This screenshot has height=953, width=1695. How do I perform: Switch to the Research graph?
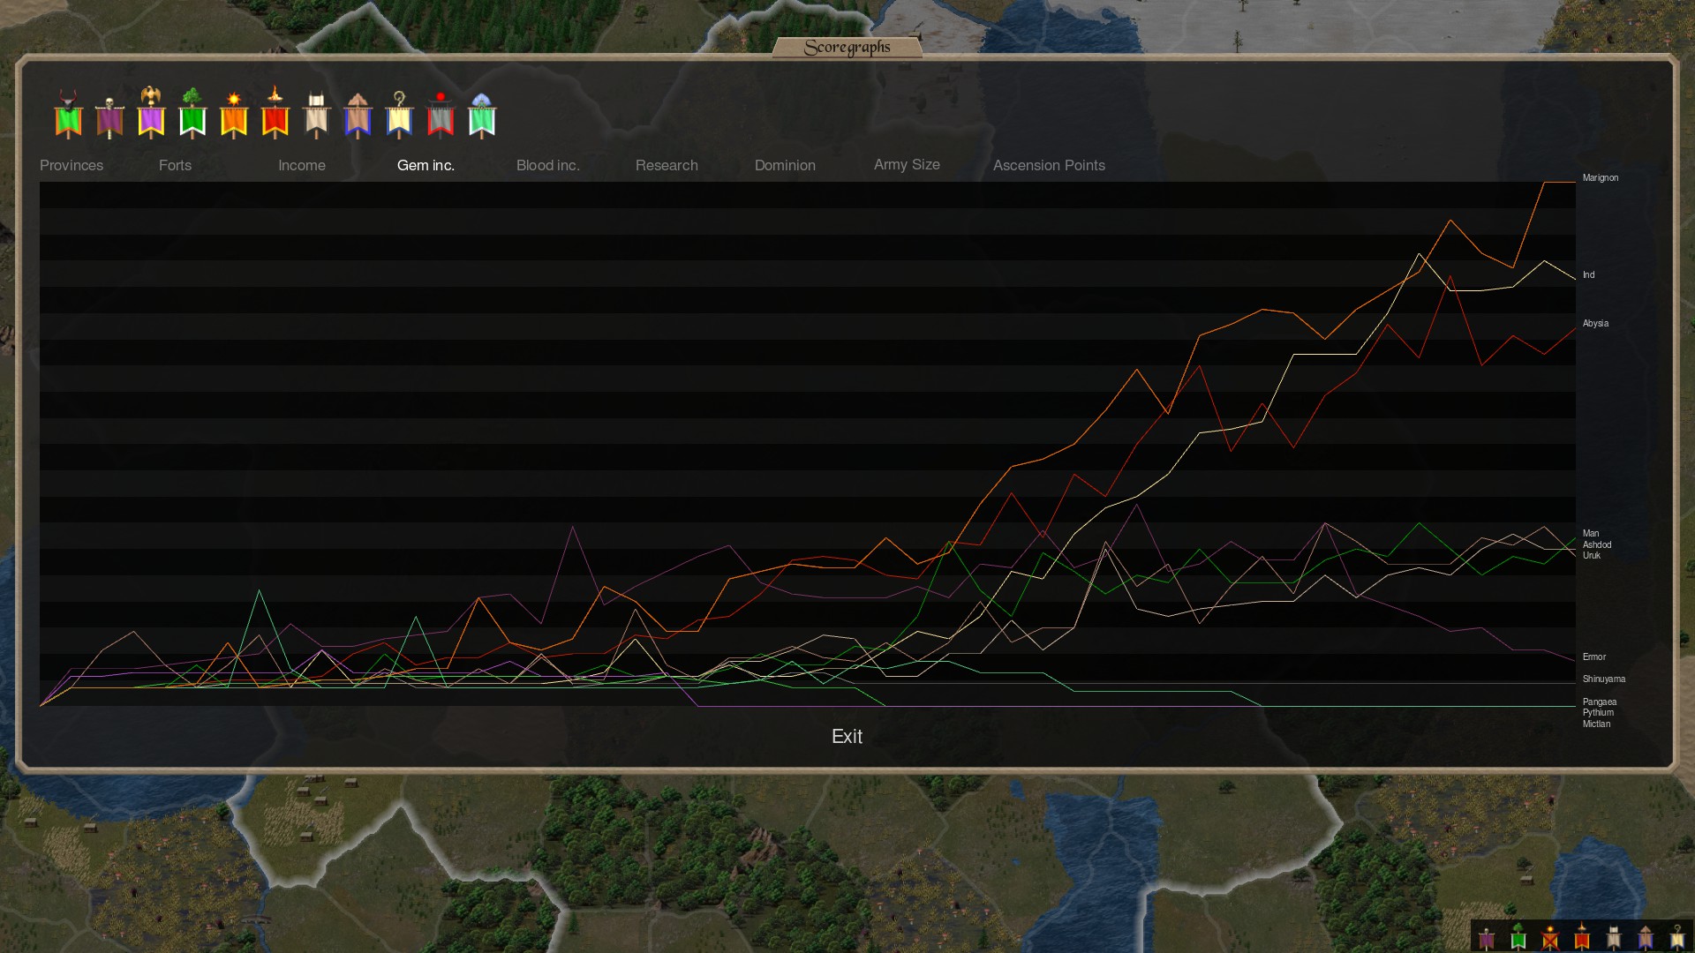(x=667, y=165)
